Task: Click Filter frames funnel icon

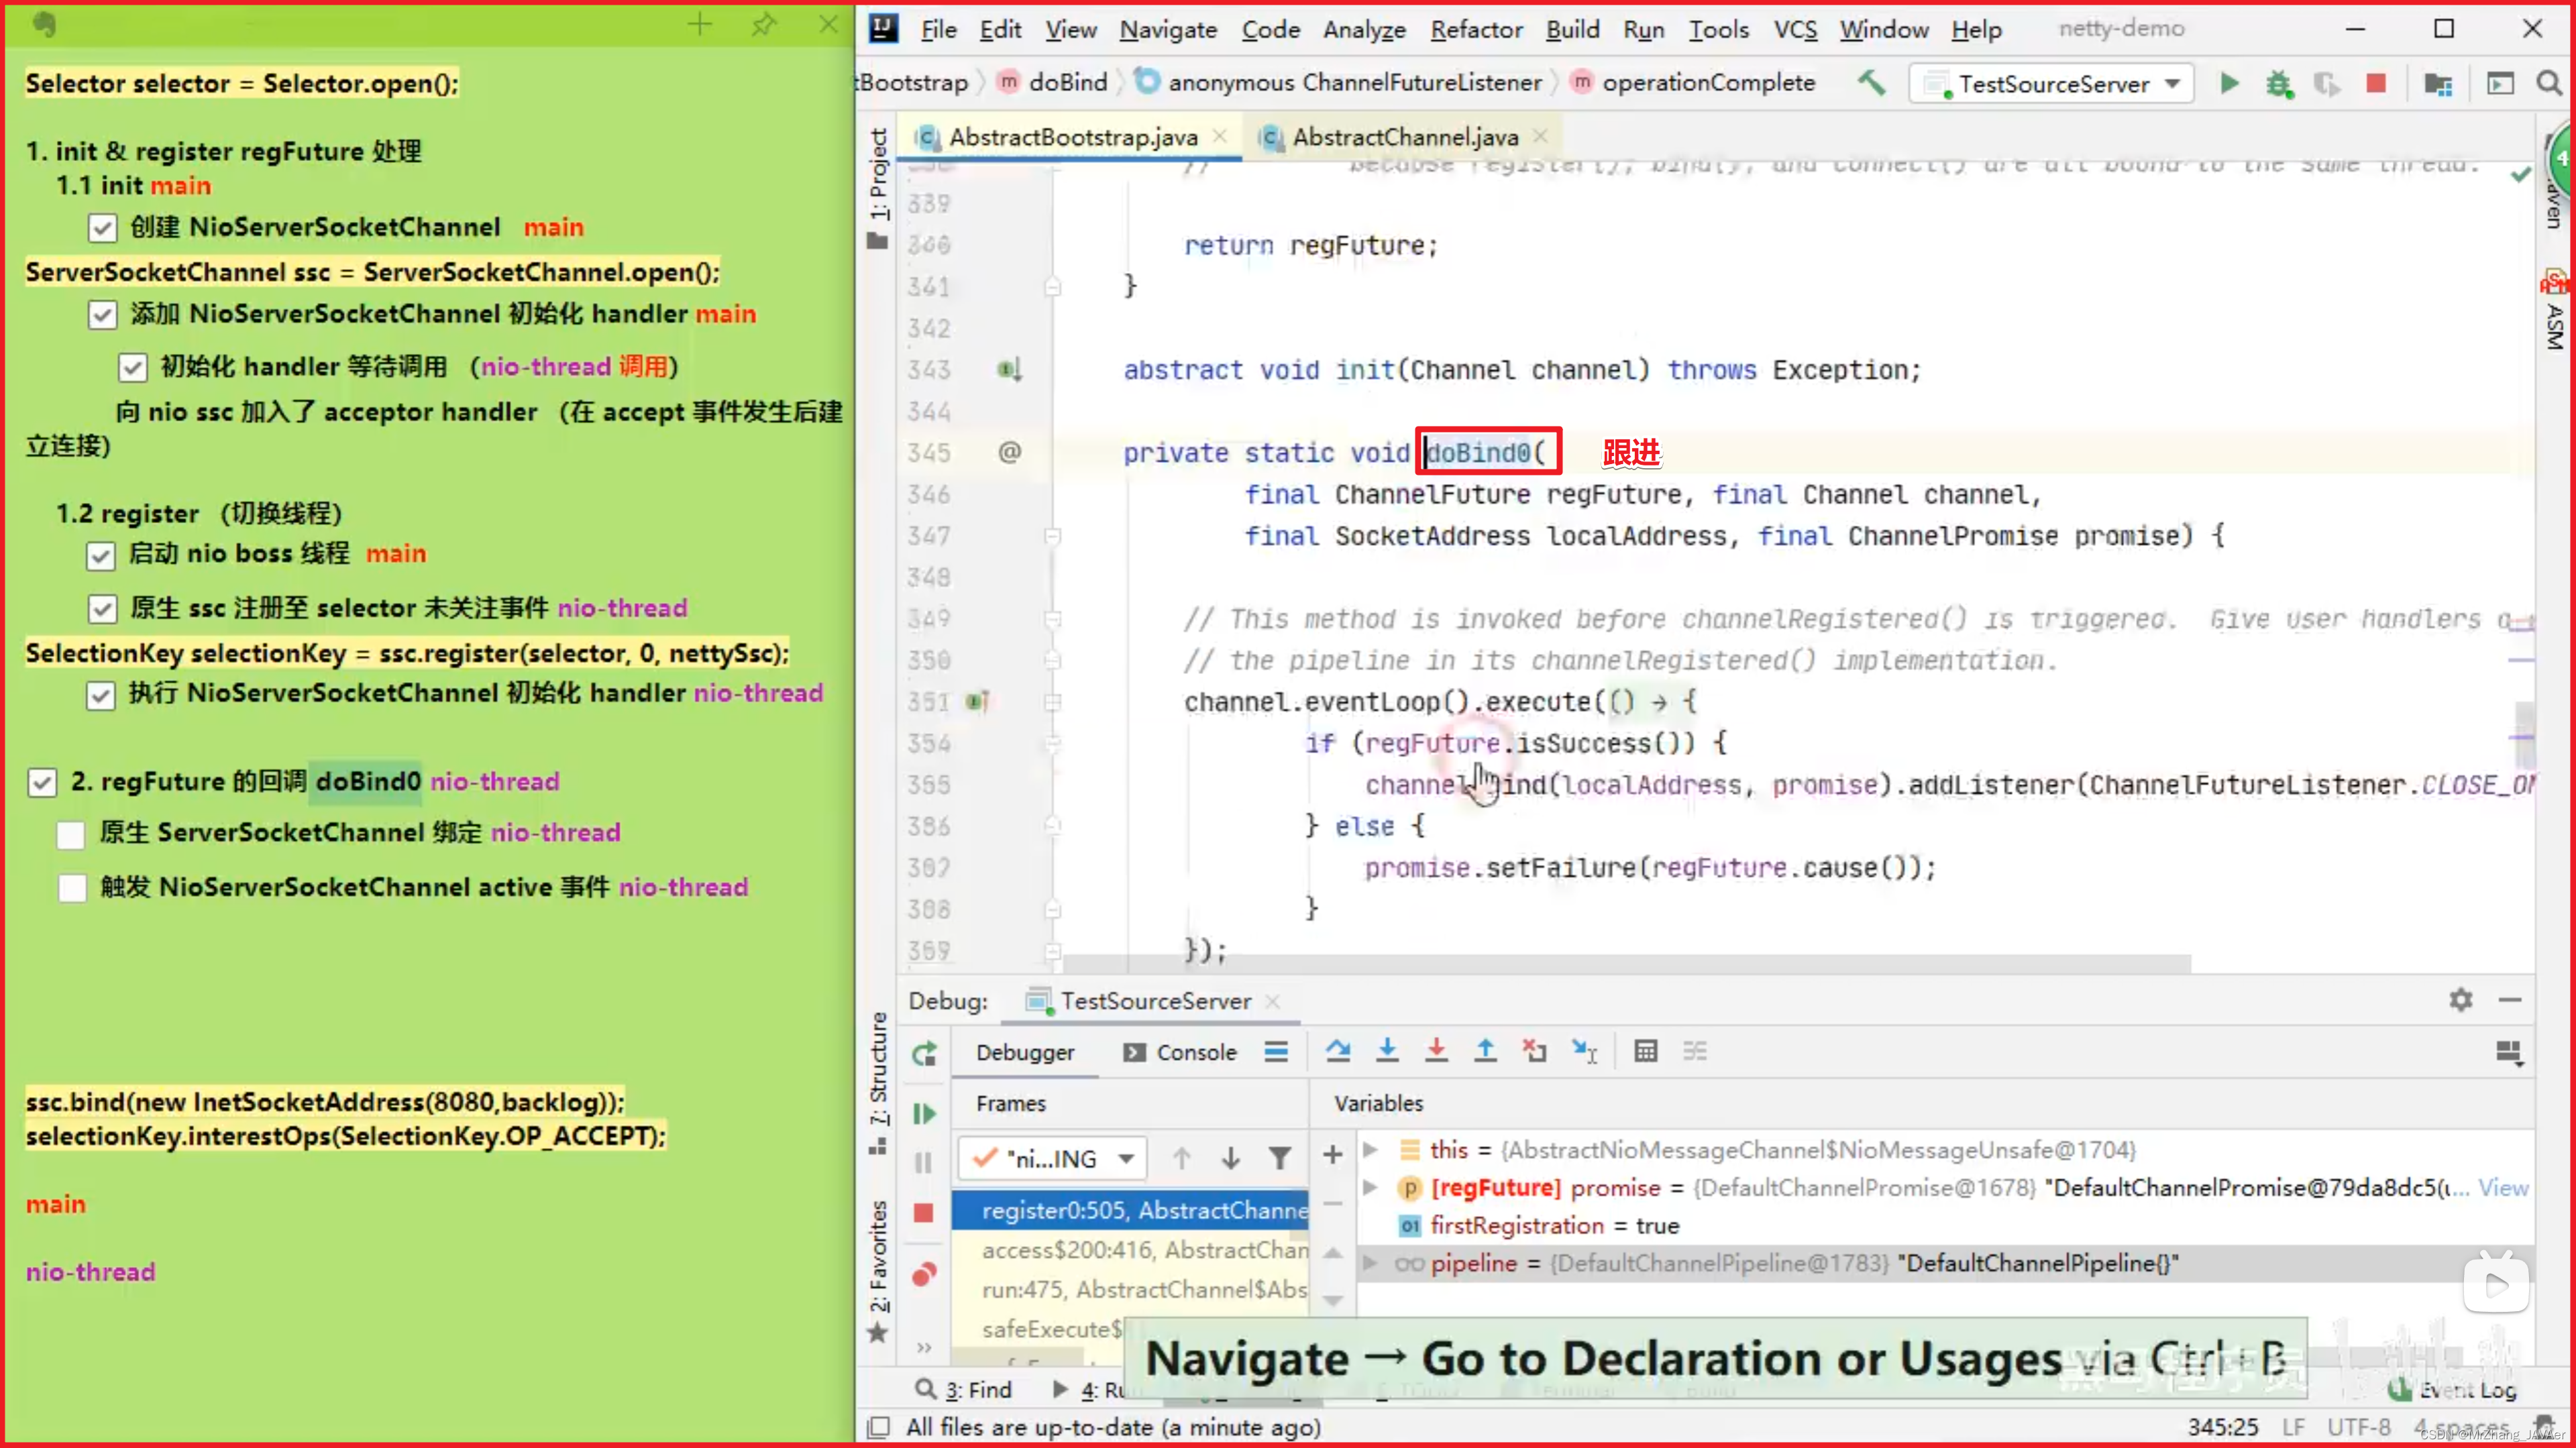Action: coord(1280,1158)
